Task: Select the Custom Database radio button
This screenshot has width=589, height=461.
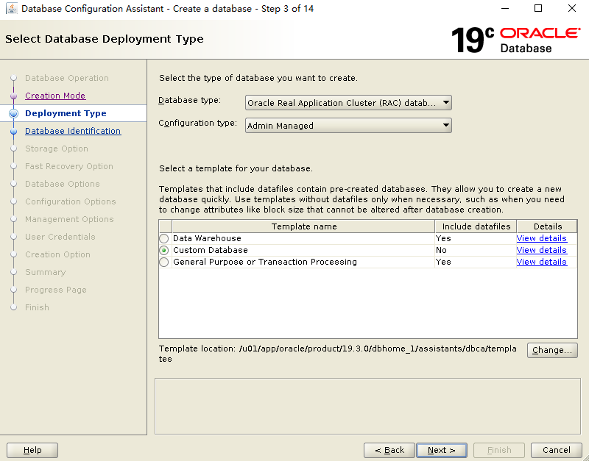Action: click(163, 250)
